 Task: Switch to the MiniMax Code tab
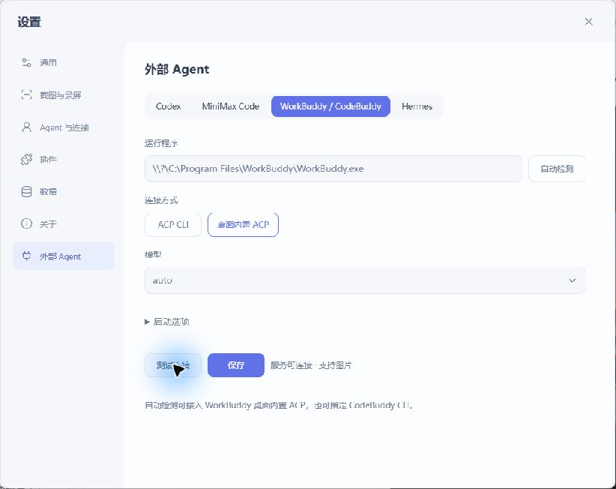[x=231, y=106]
